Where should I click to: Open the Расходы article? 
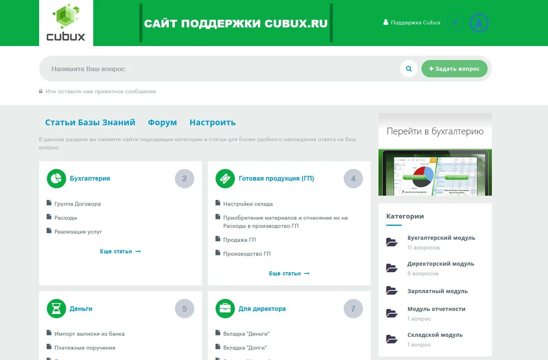[66, 218]
